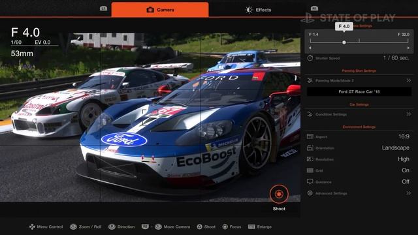Click the EV 0.0 exposure readout
This screenshot has height=235, width=418.
pyautogui.click(x=42, y=42)
